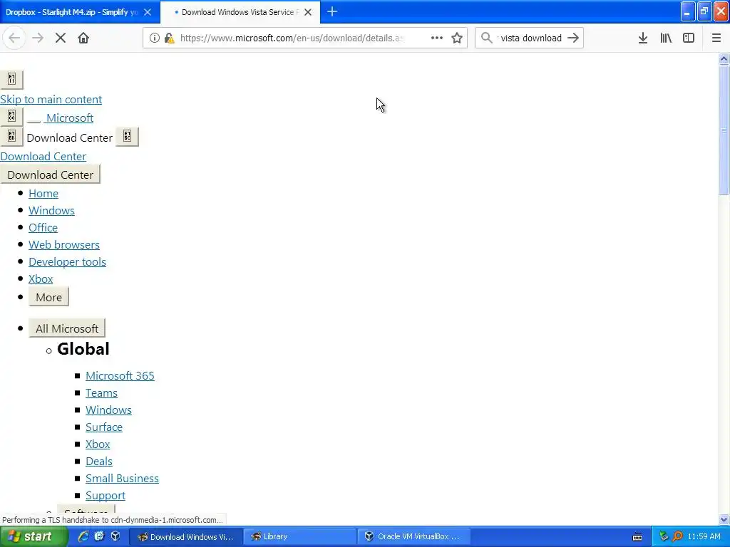Open a new tab with plus icon
Image resolution: width=730 pixels, height=547 pixels.
coord(332,12)
